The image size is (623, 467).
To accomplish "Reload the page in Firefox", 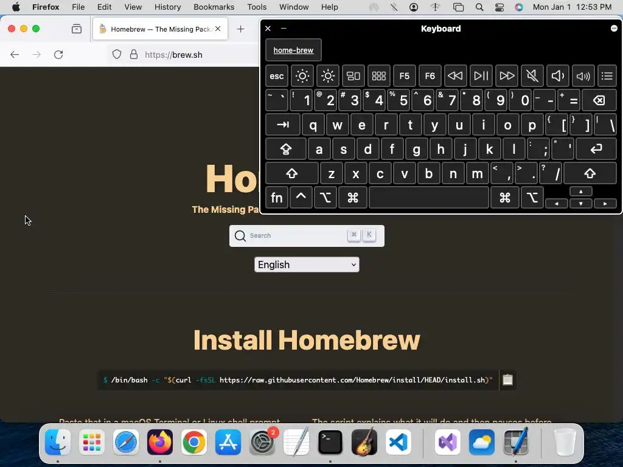I will coord(58,55).
